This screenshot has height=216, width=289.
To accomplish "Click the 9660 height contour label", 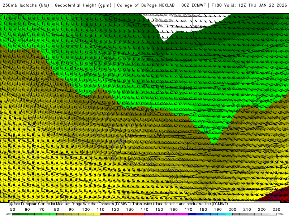I will click(x=187, y=60).
